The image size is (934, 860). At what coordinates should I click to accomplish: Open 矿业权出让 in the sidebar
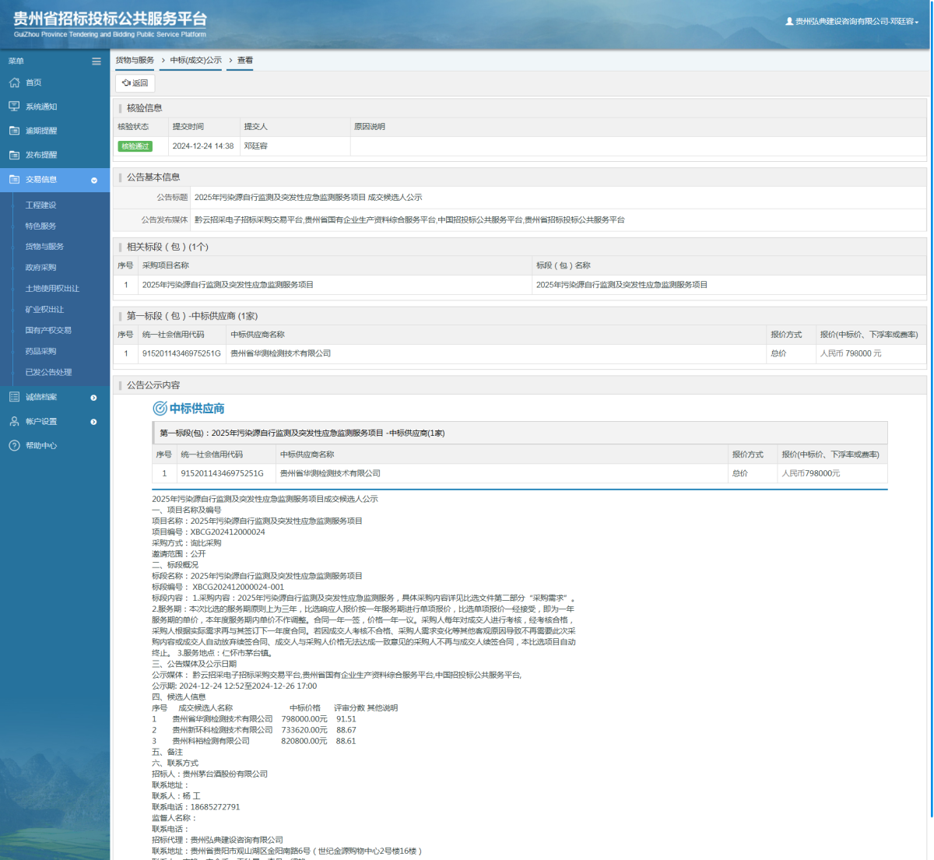[44, 310]
